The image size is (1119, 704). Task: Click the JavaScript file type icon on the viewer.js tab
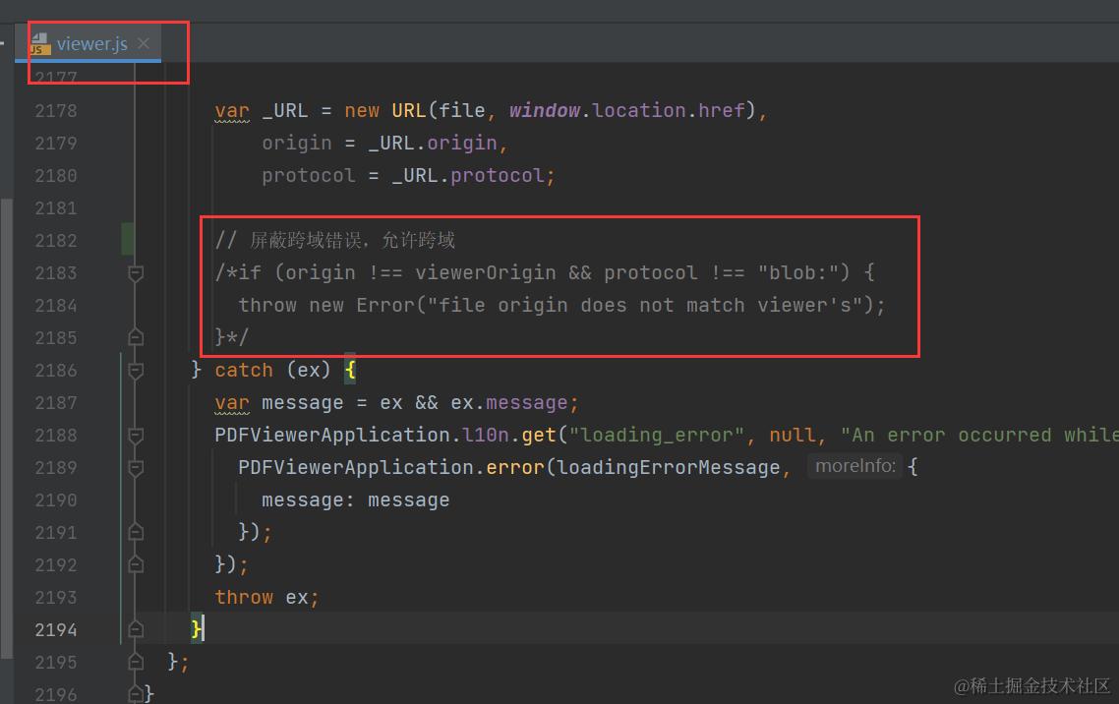[40, 43]
